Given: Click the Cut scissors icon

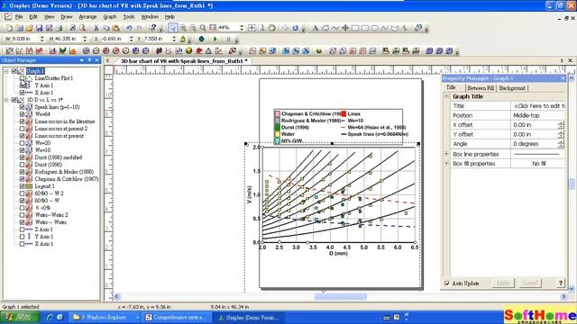Looking at the screenshot, I should tap(96, 28).
